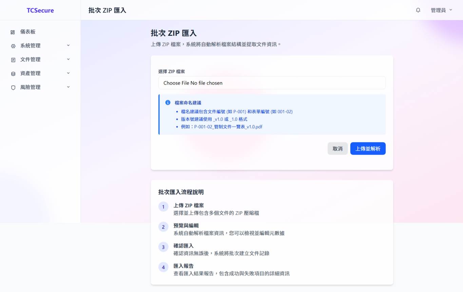Viewport: 463px width, 292px height.
Task: Open notifications with the bell icon
Action: coord(418,10)
